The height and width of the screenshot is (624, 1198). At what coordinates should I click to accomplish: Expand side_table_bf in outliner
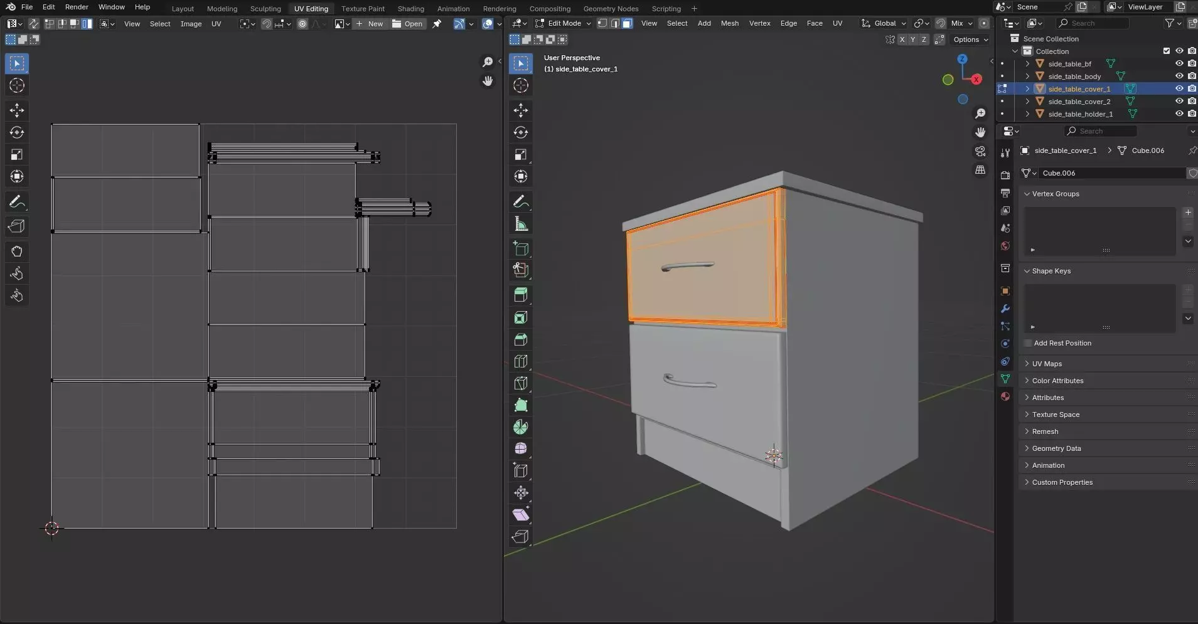[1027, 63]
